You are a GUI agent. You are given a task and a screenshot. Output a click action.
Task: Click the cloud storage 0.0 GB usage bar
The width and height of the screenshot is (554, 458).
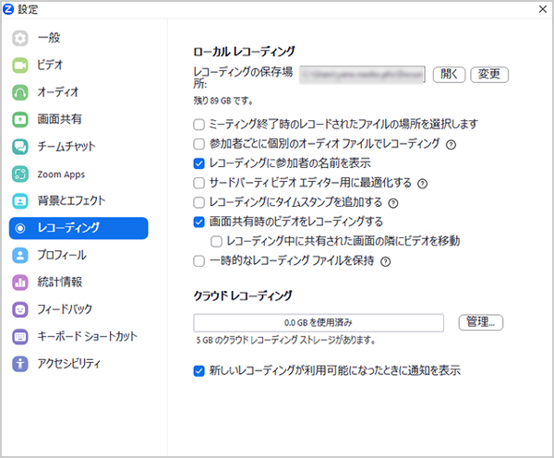(319, 322)
